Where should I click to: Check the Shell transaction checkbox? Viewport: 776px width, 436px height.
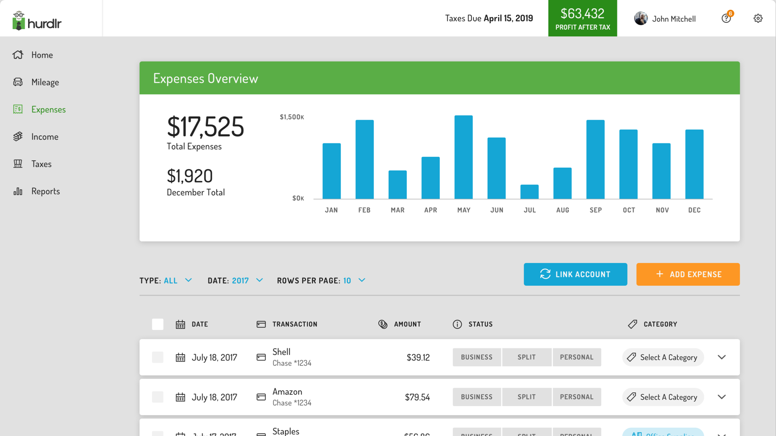158,357
